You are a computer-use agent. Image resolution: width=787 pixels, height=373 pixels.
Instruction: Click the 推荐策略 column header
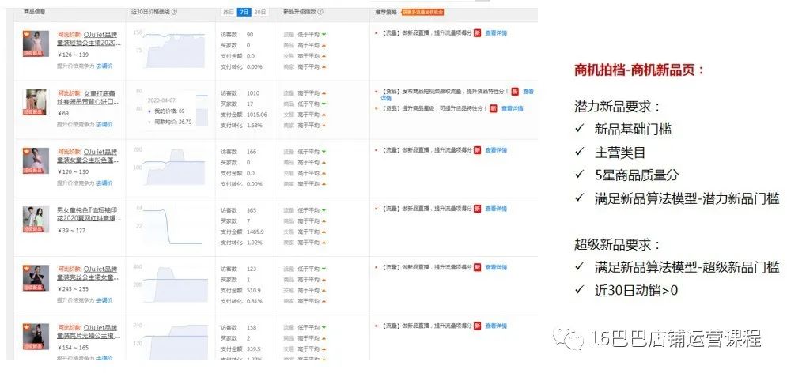coord(385,12)
